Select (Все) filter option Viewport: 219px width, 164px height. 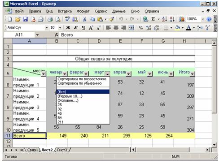coord(83,92)
